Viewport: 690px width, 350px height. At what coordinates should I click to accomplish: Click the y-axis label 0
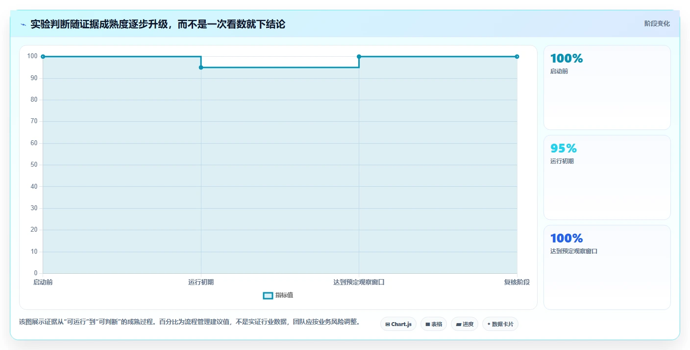(36, 273)
